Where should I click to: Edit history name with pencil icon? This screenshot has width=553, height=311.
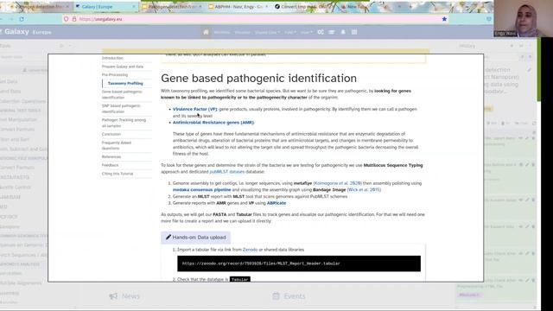point(529,70)
